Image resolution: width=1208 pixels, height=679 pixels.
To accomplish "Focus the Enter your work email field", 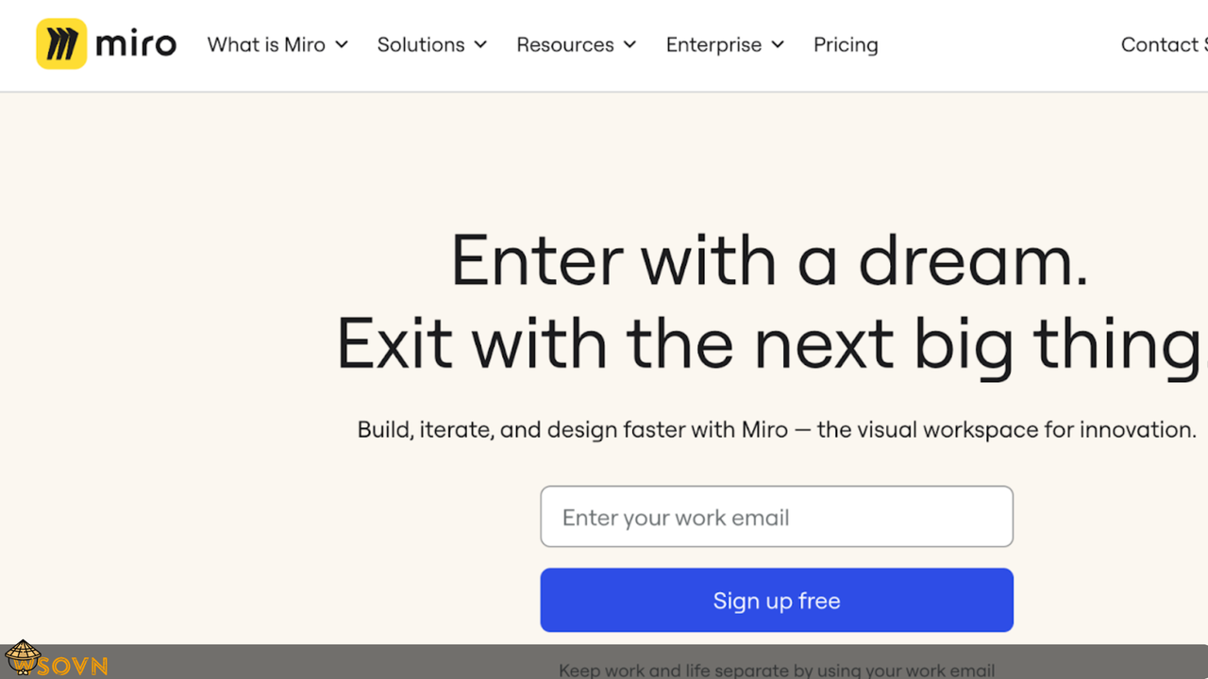I will pos(777,517).
